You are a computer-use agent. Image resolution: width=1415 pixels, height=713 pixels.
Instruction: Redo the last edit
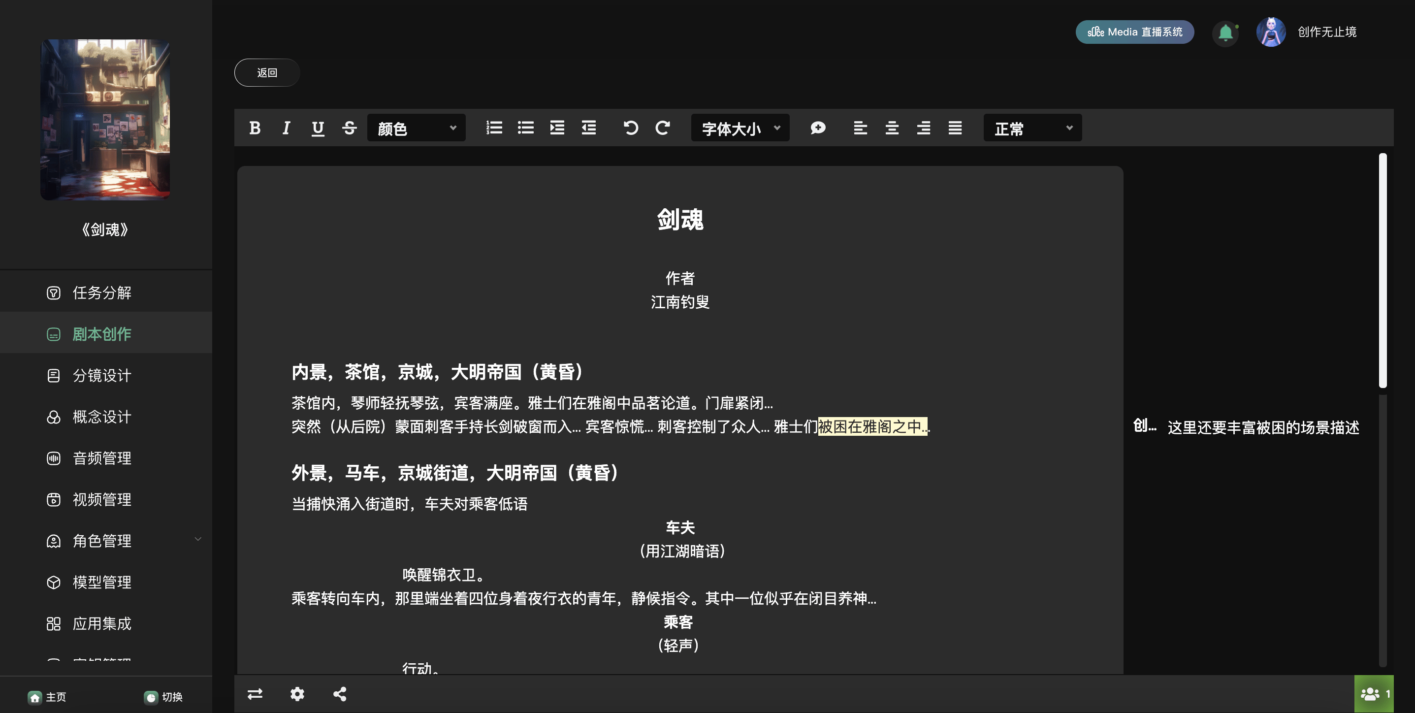(x=663, y=128)
